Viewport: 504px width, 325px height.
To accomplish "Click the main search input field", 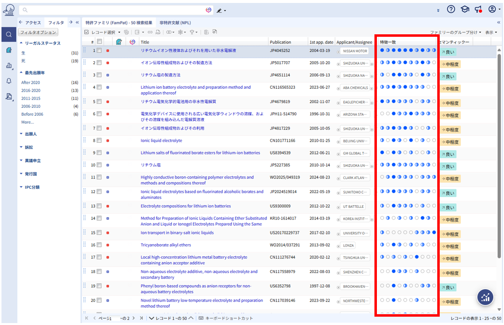I will pyautogui.click(x=116, y=10).
